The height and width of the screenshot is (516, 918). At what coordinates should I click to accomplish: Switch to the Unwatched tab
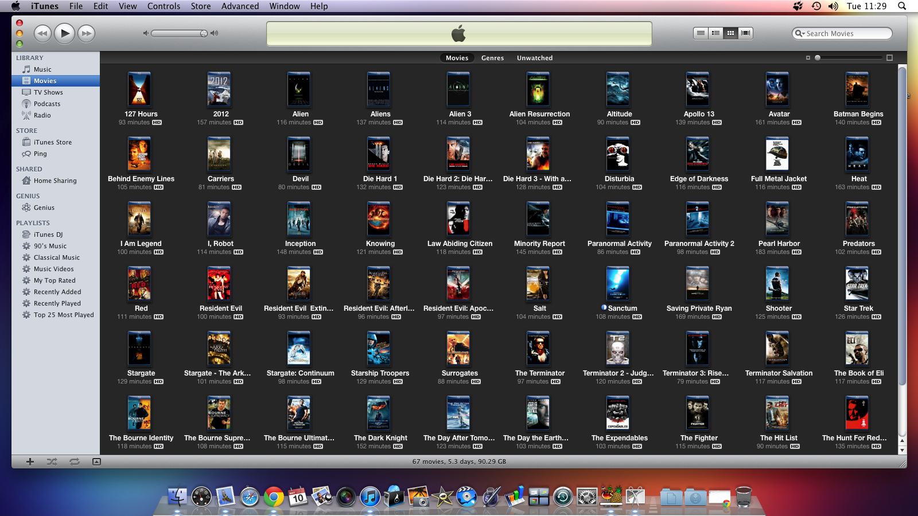tap(535, 58)
